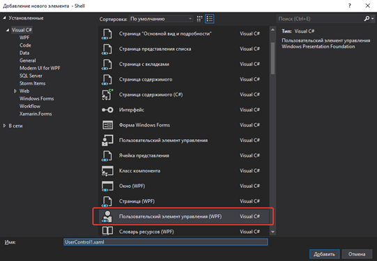Click the template list scroll up arrow
Screen dimensions: 377x261
click(272, 30)
